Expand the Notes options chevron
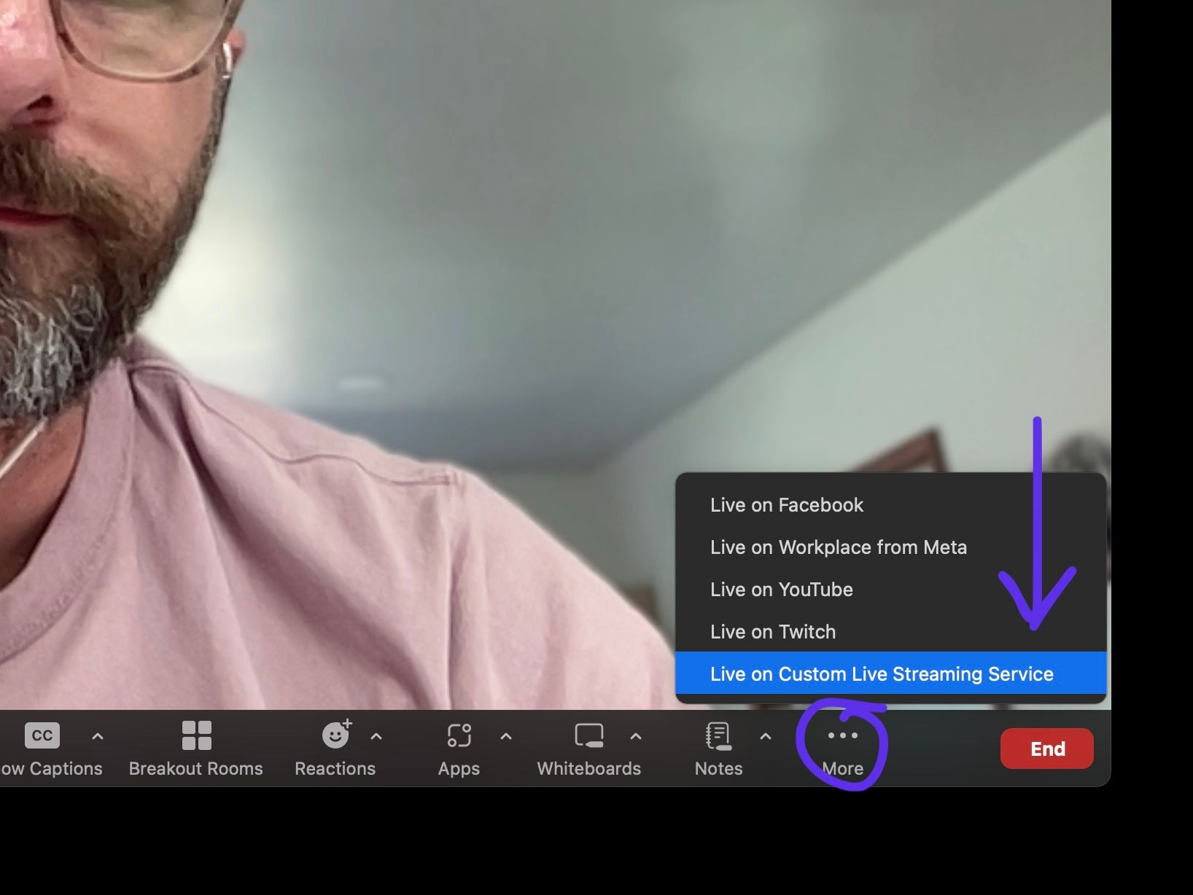The image size is (1193, 895). click(766, 736)
